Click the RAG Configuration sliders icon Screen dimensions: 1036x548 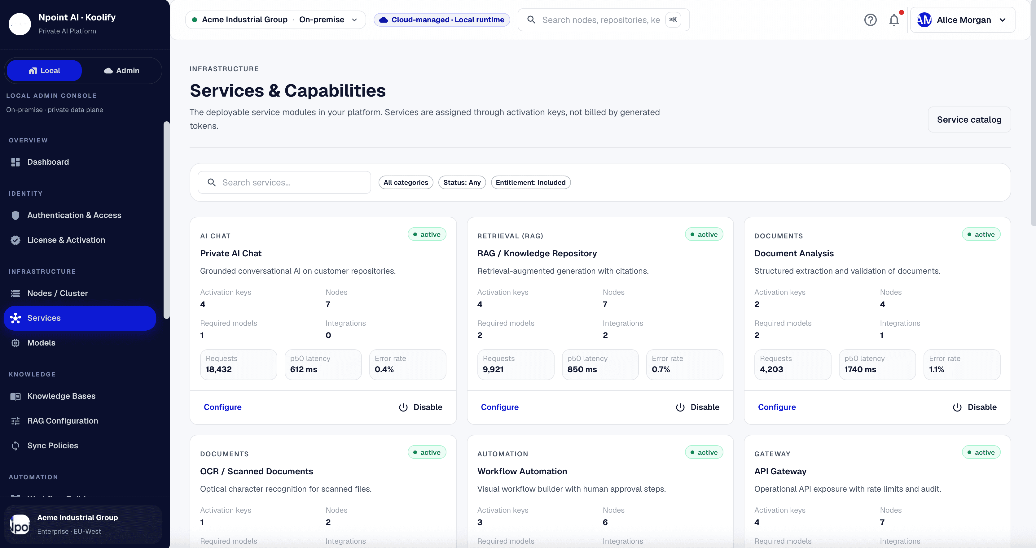(x=15, y=421)
